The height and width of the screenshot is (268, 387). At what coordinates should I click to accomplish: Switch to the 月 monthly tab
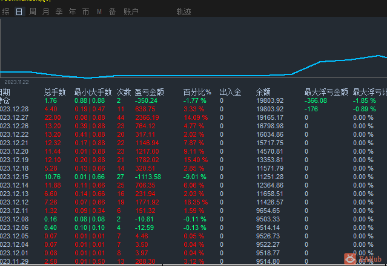coord(46,11)
